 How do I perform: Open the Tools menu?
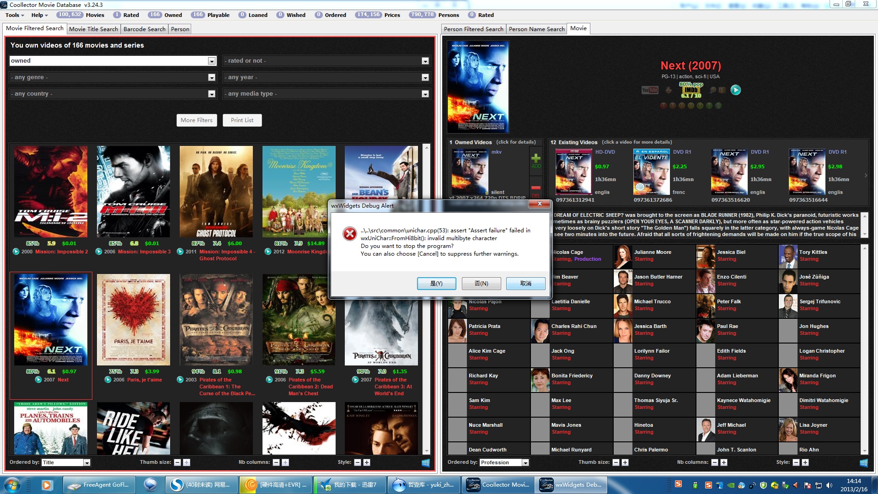pyautogui.click(x=14, y=15)
